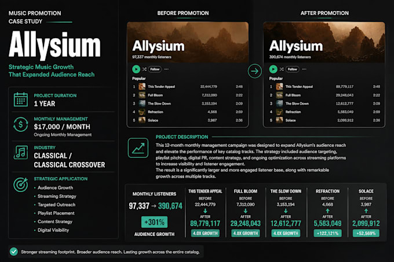
Task: Toggle shuffle in the Before Promotion player
Action: coord(144,69)
